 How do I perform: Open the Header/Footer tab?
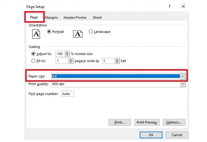point(75,18)
